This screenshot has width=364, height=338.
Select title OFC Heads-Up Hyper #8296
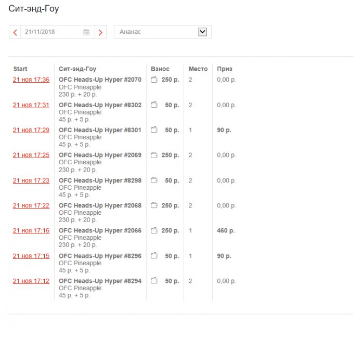(100, 256)
